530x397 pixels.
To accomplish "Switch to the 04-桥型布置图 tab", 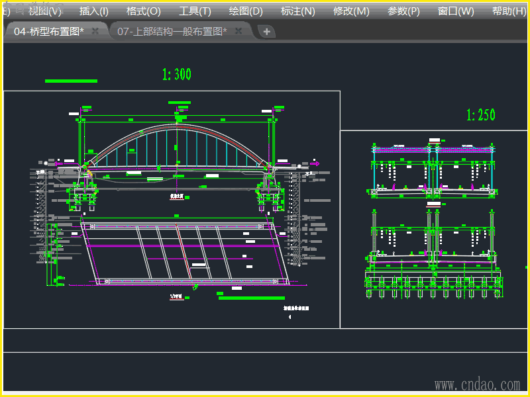I will point(49,31).
